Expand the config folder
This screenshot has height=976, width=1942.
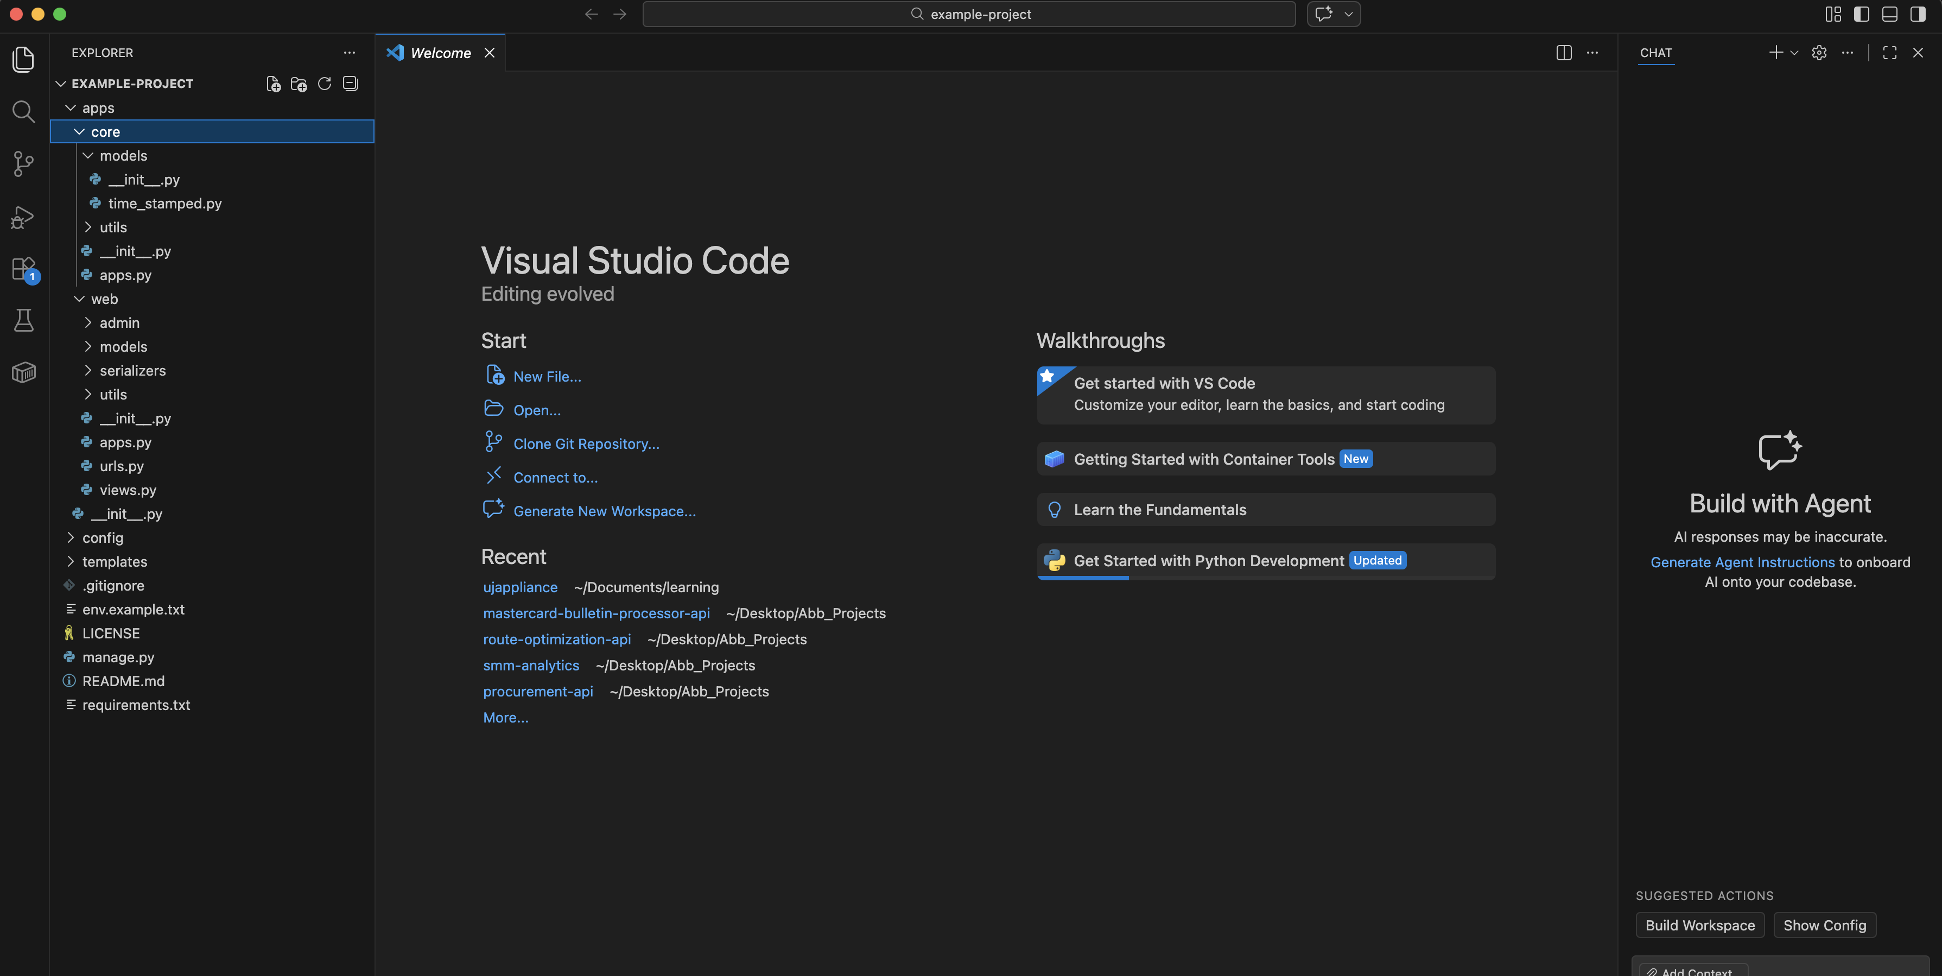[x=103, y=538]
